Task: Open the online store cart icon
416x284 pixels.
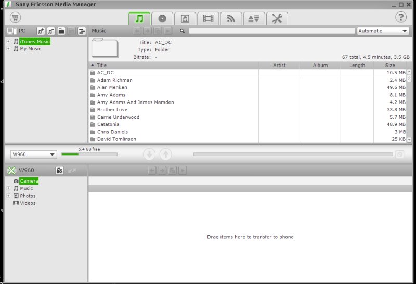Action: point(16,18)
